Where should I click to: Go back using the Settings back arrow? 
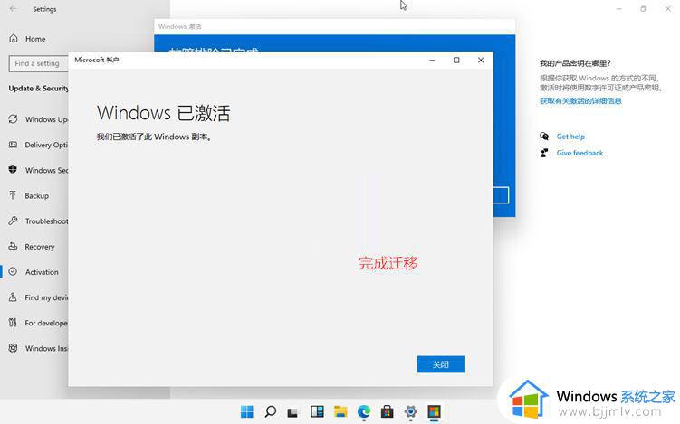click(14, 9)
